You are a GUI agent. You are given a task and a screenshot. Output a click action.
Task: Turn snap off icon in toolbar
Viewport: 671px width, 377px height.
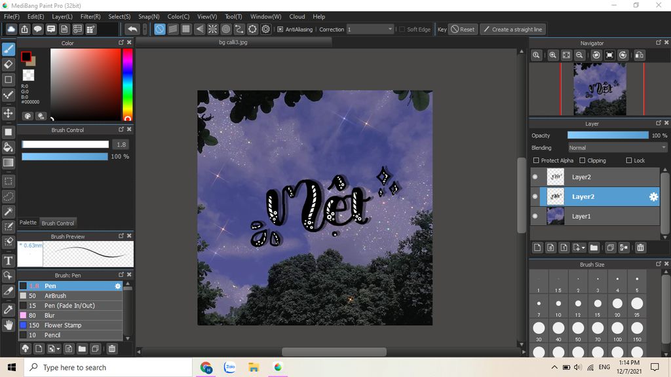pyautogui.click(x=160, y=29)
